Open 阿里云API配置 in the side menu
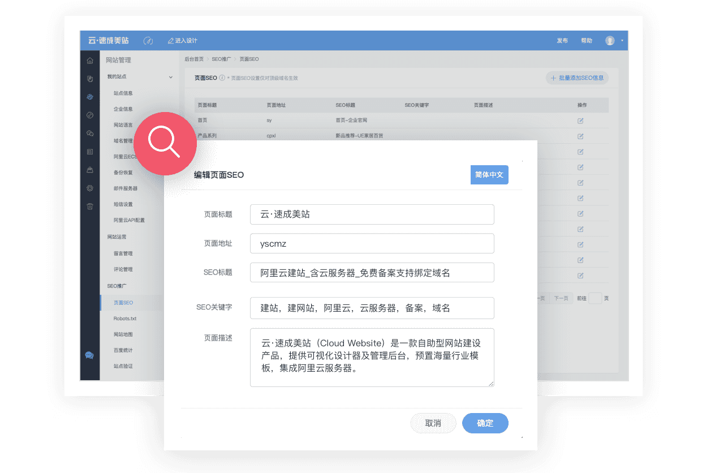The image size is (715, 473). 129,220
